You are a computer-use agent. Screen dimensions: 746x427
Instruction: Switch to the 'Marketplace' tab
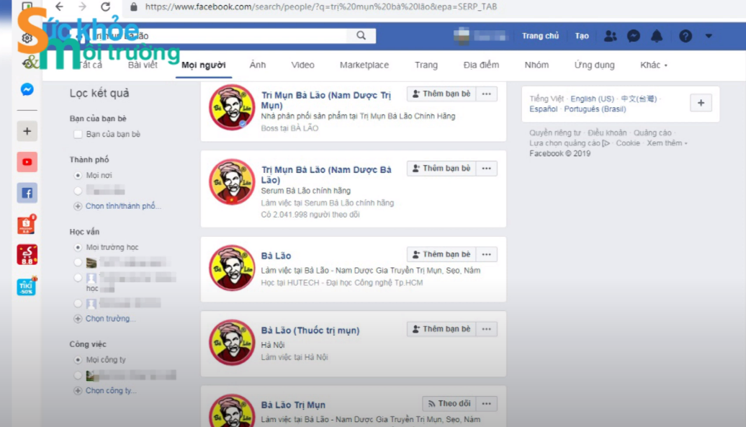364,65
